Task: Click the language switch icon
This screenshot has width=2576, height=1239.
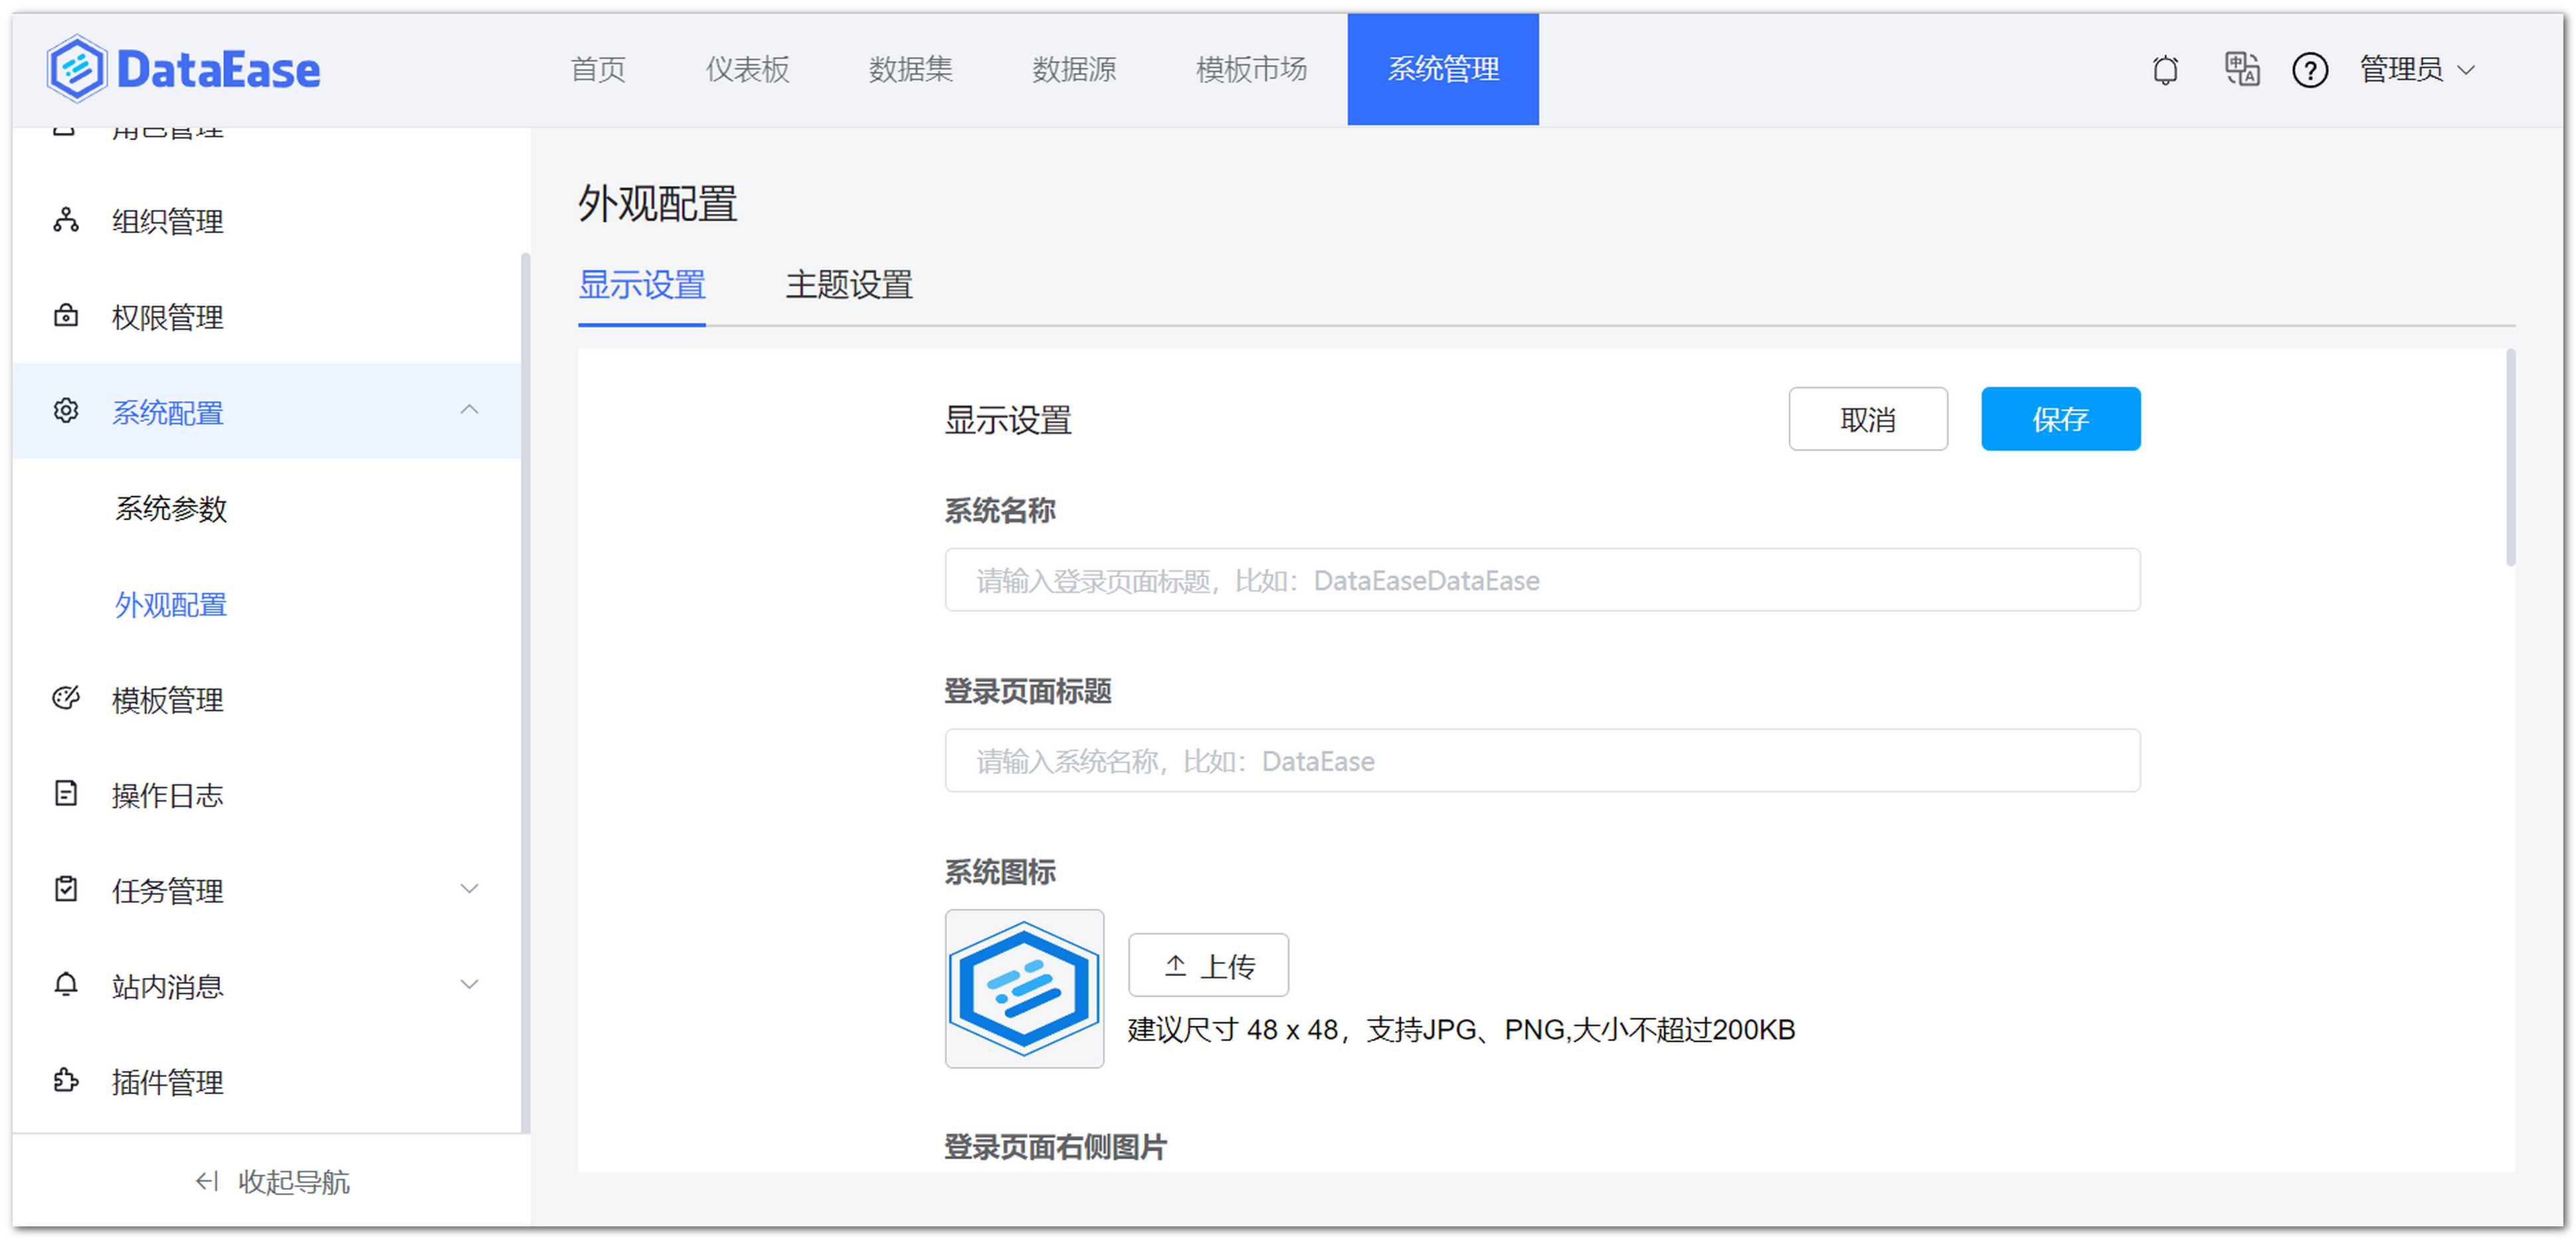Action: click(x=2241, y=69)
